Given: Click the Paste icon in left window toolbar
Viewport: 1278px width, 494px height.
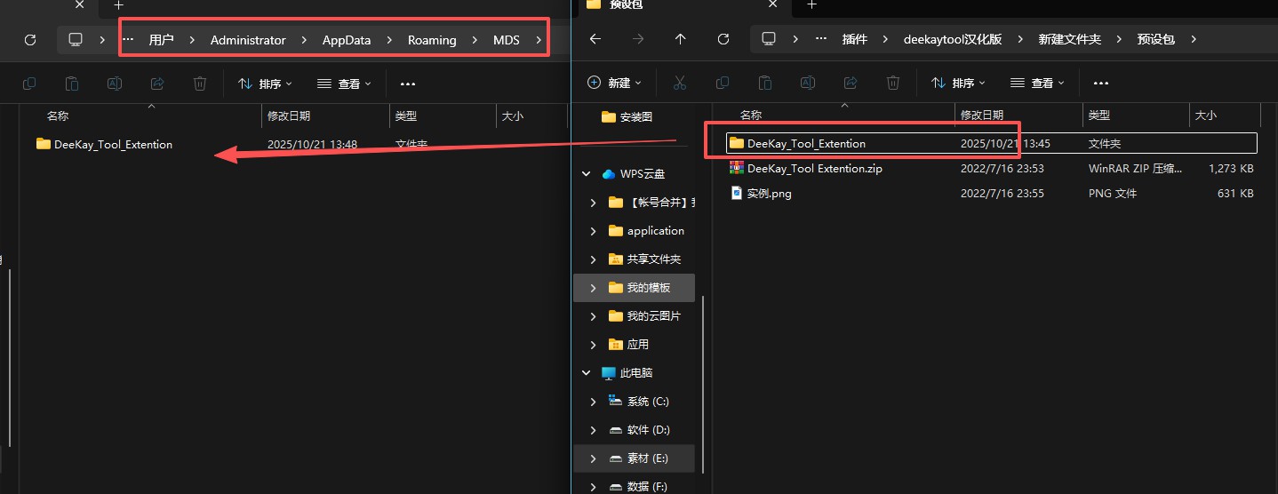Looking at the screenshot, I should pos(72,84).
